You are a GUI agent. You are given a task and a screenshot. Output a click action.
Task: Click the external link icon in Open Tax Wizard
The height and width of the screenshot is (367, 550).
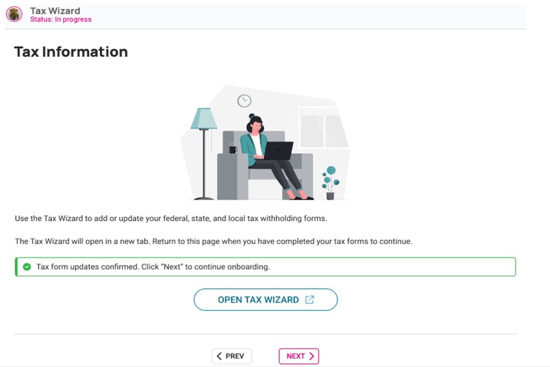tap(309, 300)
